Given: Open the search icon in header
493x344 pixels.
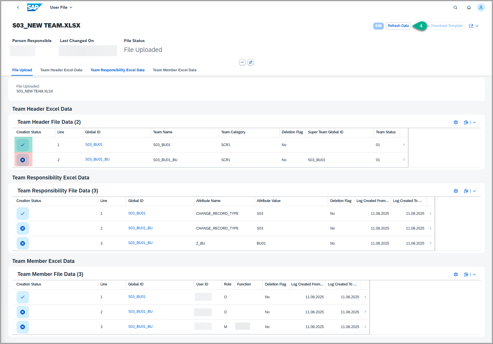Looking at the screenshot, I should [455, 8].
